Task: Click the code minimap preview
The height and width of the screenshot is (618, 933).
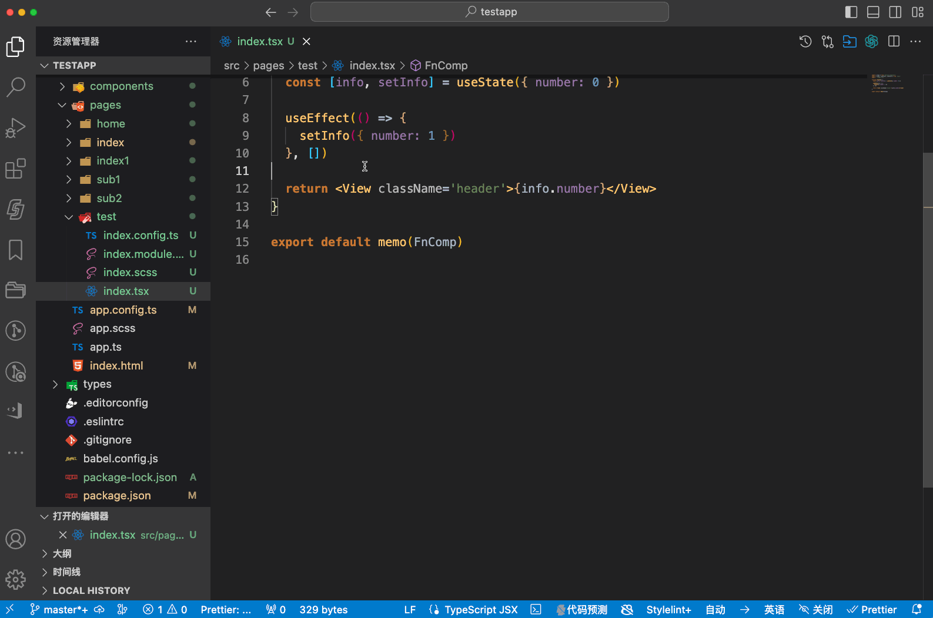Action: coord(887,83)
